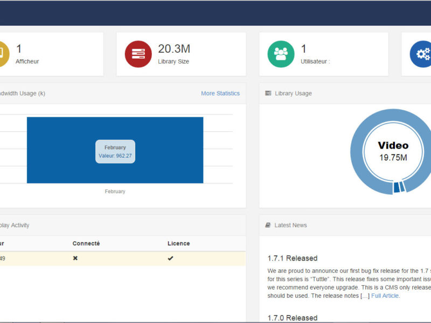Image resolution: width=431 pixels, height=323 pixels.
Task: Click the February x-axis label
Action: 115,192
